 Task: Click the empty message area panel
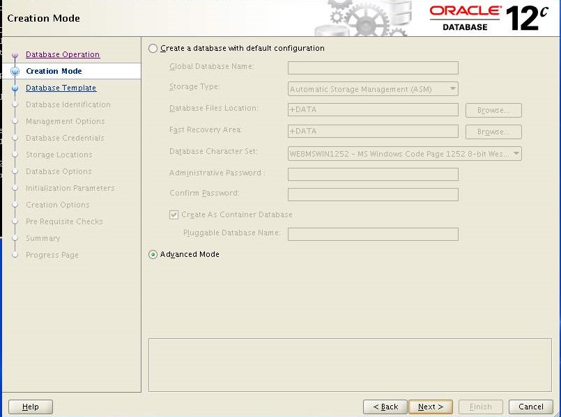pyautogui.click(x=350, y=365)
